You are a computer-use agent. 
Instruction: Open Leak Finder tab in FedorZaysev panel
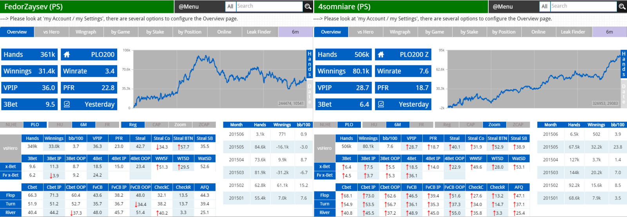[259, 32]
